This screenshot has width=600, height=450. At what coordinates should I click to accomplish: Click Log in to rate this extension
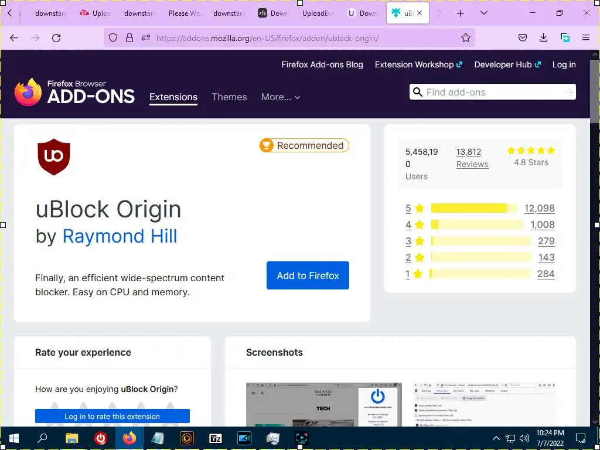click(x=112, y=417)
